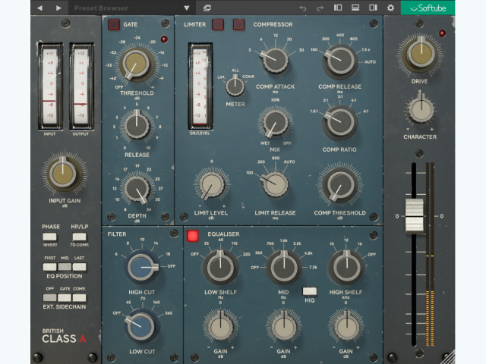Undo the last change
Image resolution: width=486 pixels, height=364 pixels.
click(303, 8)
